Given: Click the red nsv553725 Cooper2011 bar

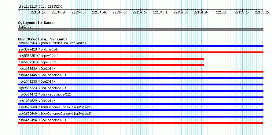Looking at the screenshot, I should tap(111, 59).
